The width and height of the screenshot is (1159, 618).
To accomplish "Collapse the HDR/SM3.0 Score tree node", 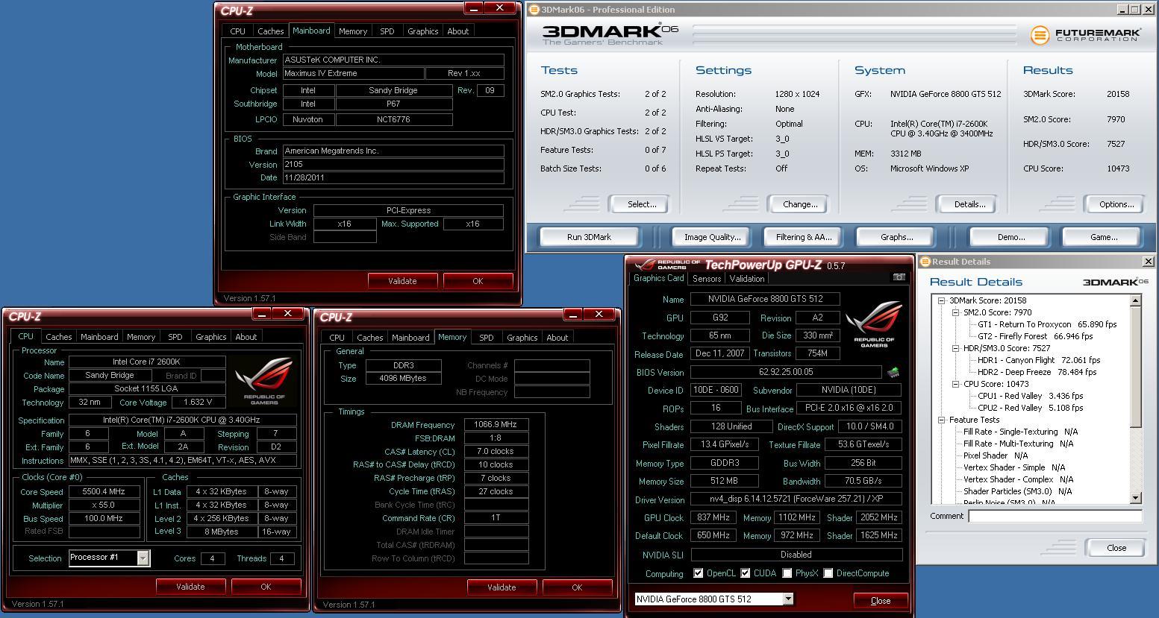I will [955, 348].
